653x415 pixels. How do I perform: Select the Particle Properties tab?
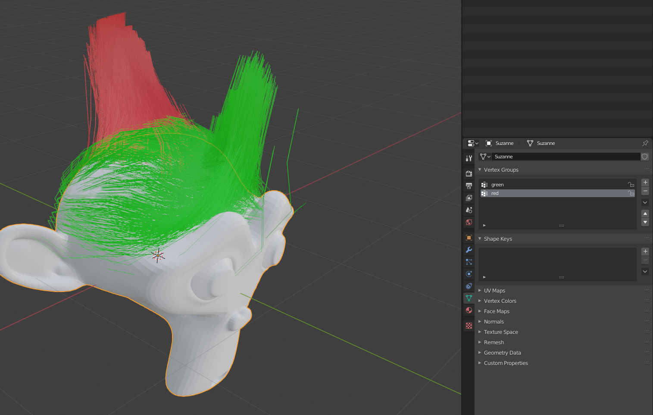469,262
